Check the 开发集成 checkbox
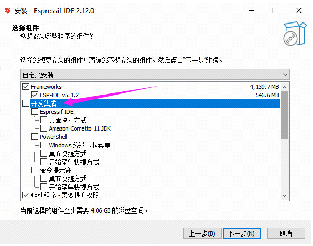This screenshot has height=246, width=313. [26, 103]
